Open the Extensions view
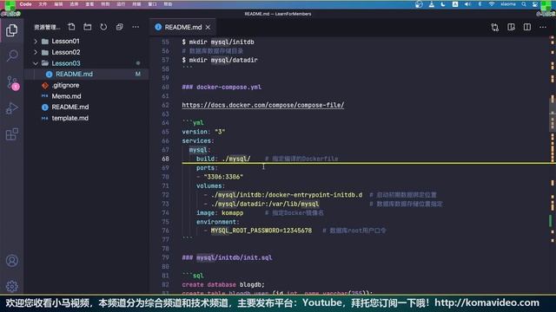Screen dimensions: 556x312 coord(11,134)
